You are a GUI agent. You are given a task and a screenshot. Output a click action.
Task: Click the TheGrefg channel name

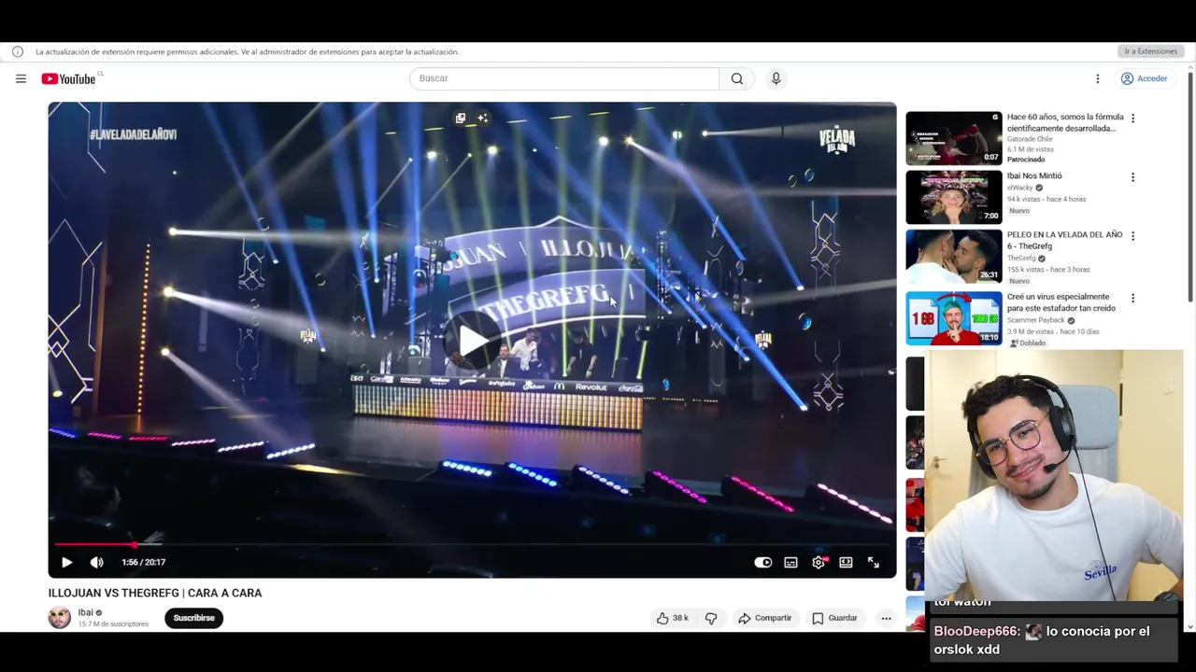click(1021, 259)
